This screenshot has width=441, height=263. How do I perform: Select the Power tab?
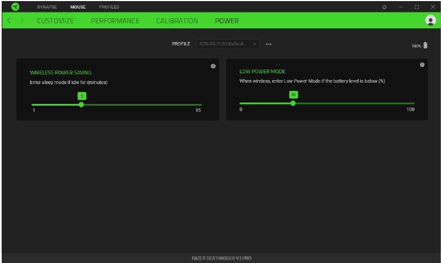[x=227, y=20]
